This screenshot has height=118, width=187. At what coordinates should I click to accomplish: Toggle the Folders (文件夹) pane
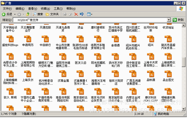[52, 14]
